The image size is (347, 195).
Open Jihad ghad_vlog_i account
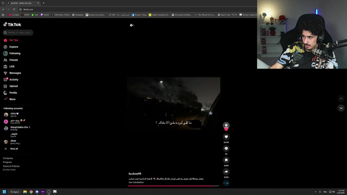pos(13,142)
